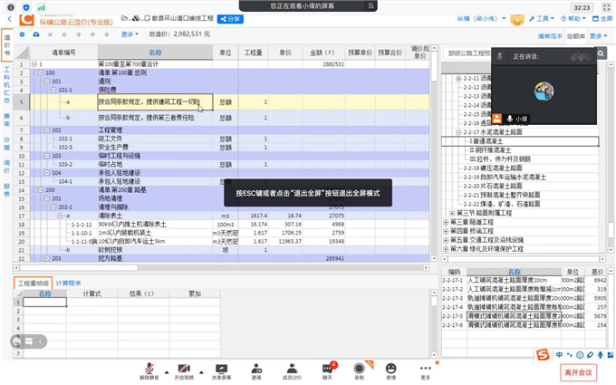
Task: Click the Sogou input method S icon
Action: tap(543, 354)
